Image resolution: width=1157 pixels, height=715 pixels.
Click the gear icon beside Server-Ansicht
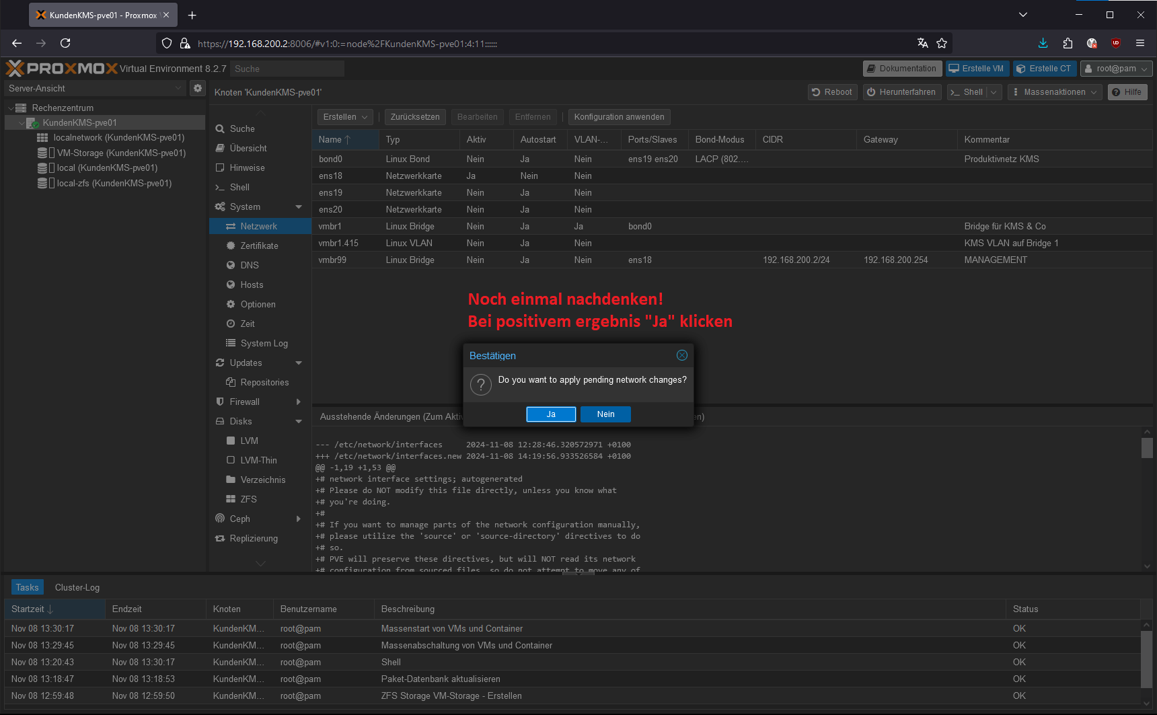pos(197,88)
